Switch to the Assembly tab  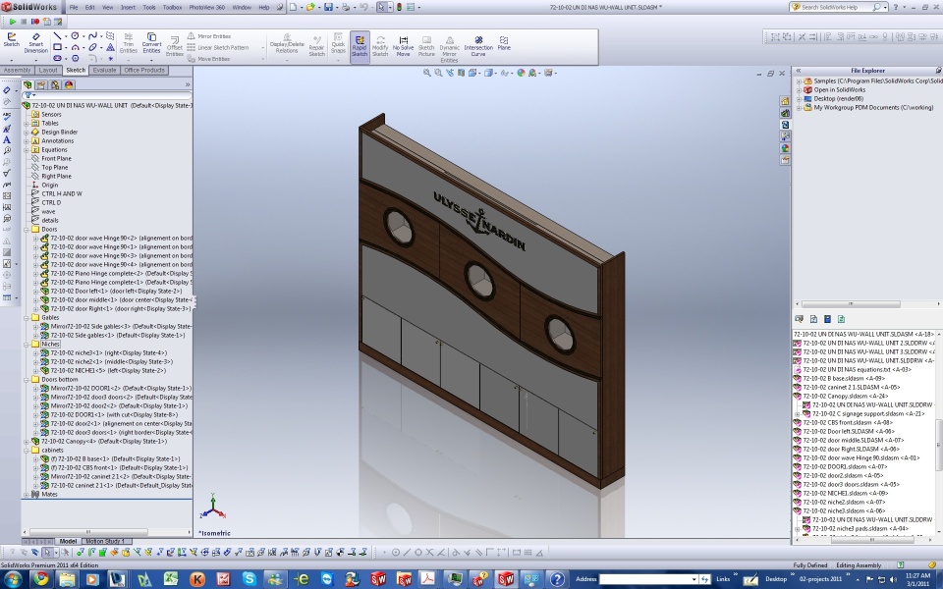pos(17,71)
